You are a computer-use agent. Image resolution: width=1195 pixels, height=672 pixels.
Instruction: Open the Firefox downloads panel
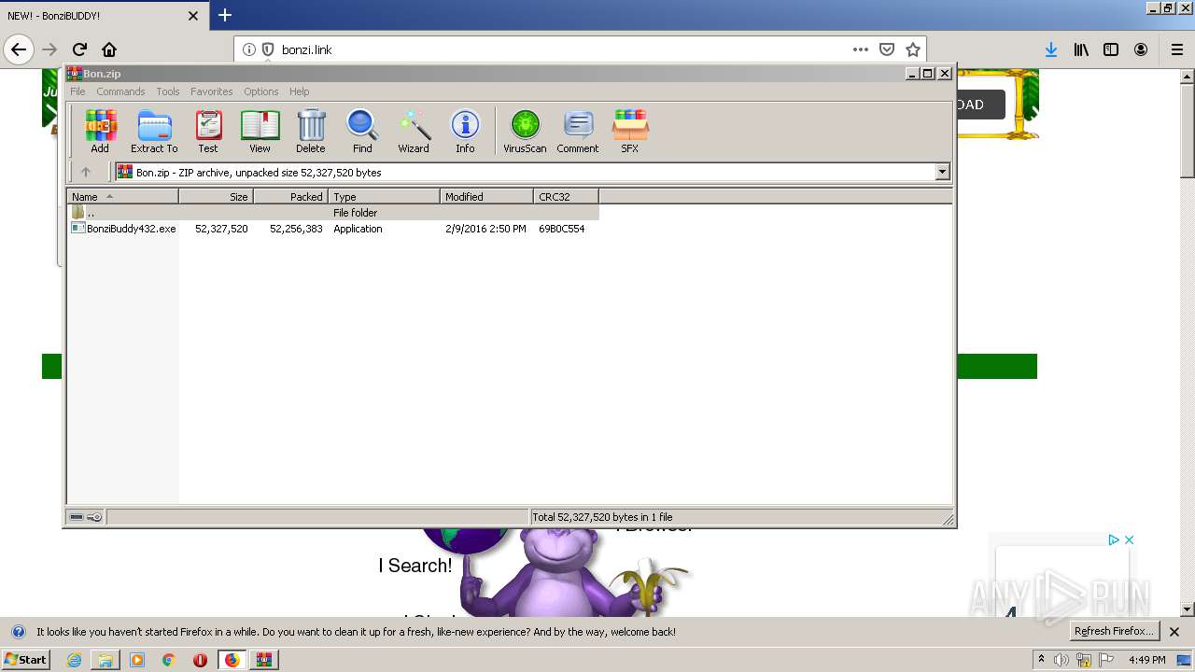pyautogui.click(x=1051, y=49)
